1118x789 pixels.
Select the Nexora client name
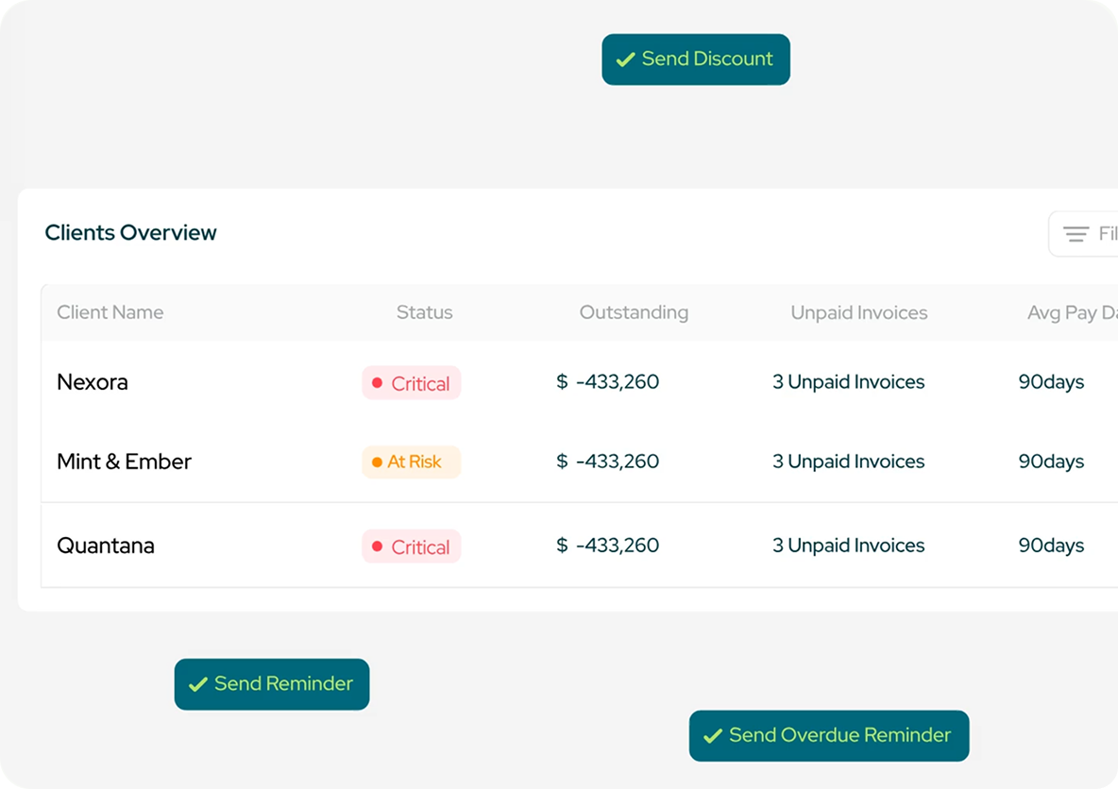93,382
